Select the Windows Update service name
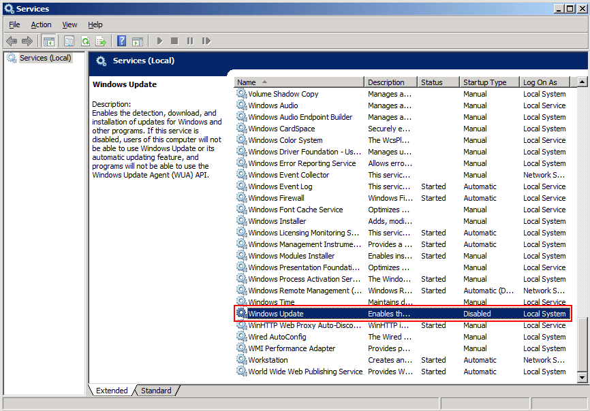 click(276, 314)
